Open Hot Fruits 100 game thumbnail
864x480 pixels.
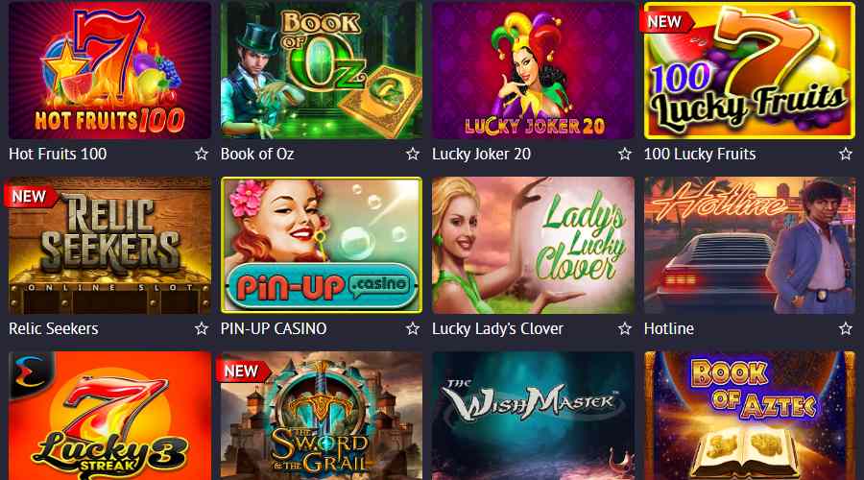pos(109,70)
